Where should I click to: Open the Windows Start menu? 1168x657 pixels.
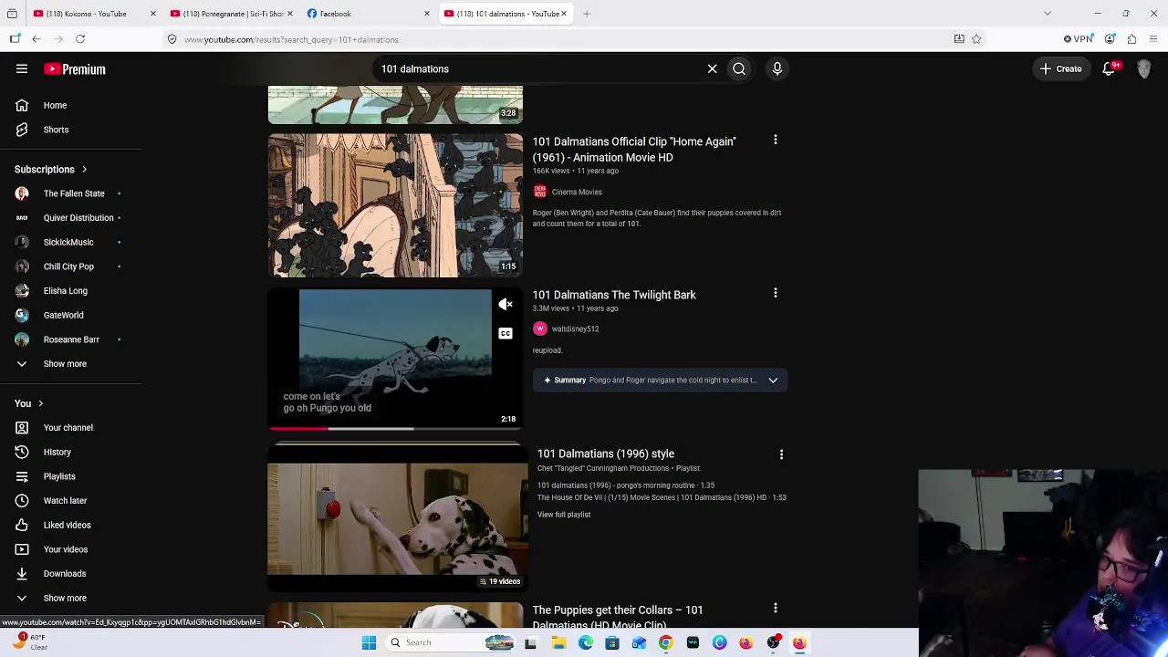369,643
